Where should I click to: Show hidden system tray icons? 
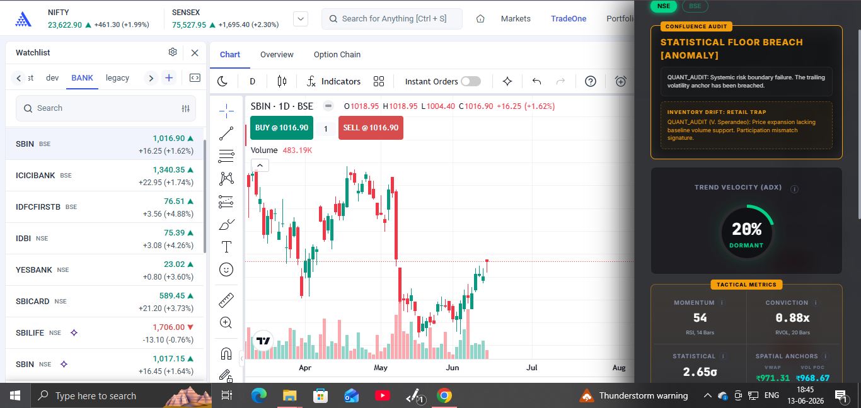coord(707,396)
